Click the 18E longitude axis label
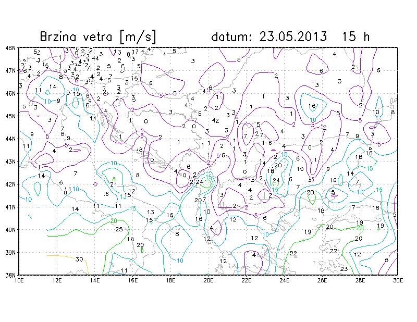Image resolution: width=417 pixels, height=322 pixels. click(171, 280)
